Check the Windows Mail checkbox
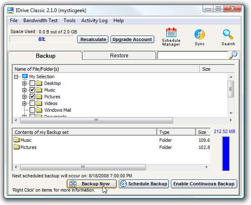Screen dimensions: 251x205 pyautogui.click(x=33, y=110)
